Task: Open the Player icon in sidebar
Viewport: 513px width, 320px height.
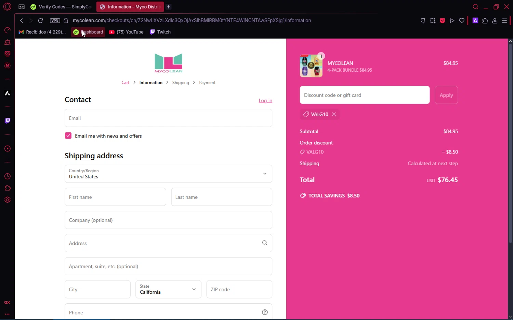Action: coord(7,149)
